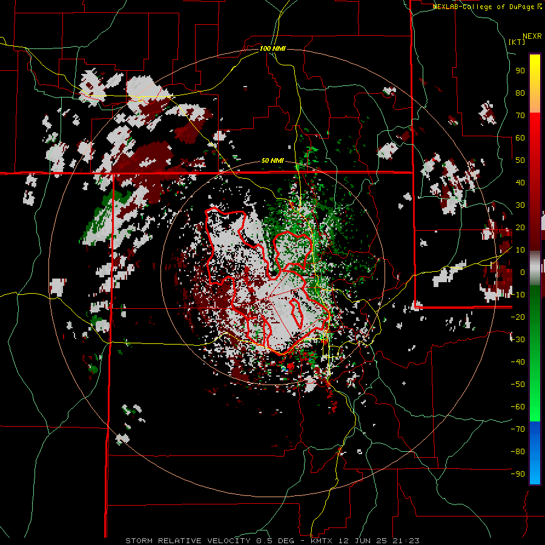This screenshot has height=545, width=545.
Task: Click the '[KT]' units label above the color scale
Action: 517,42
